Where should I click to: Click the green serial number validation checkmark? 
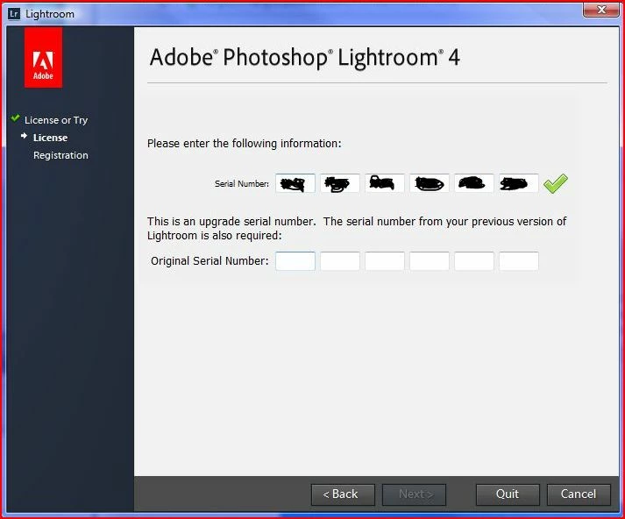point(556,184)
